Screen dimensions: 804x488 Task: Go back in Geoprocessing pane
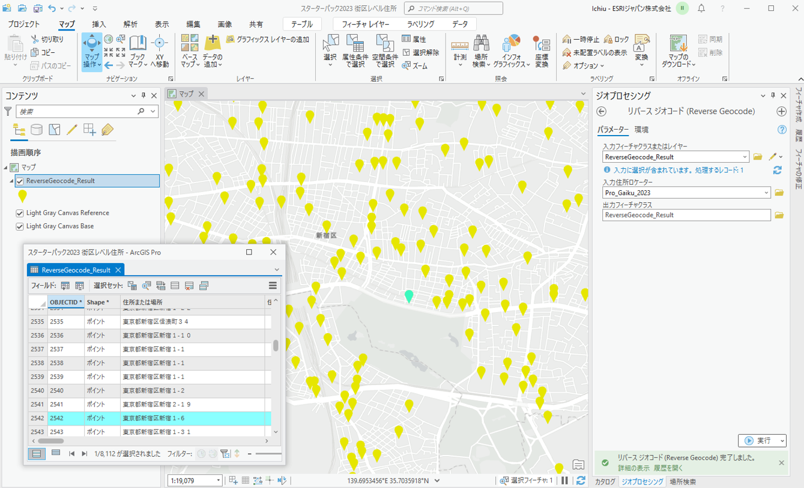tap(602, 112)
